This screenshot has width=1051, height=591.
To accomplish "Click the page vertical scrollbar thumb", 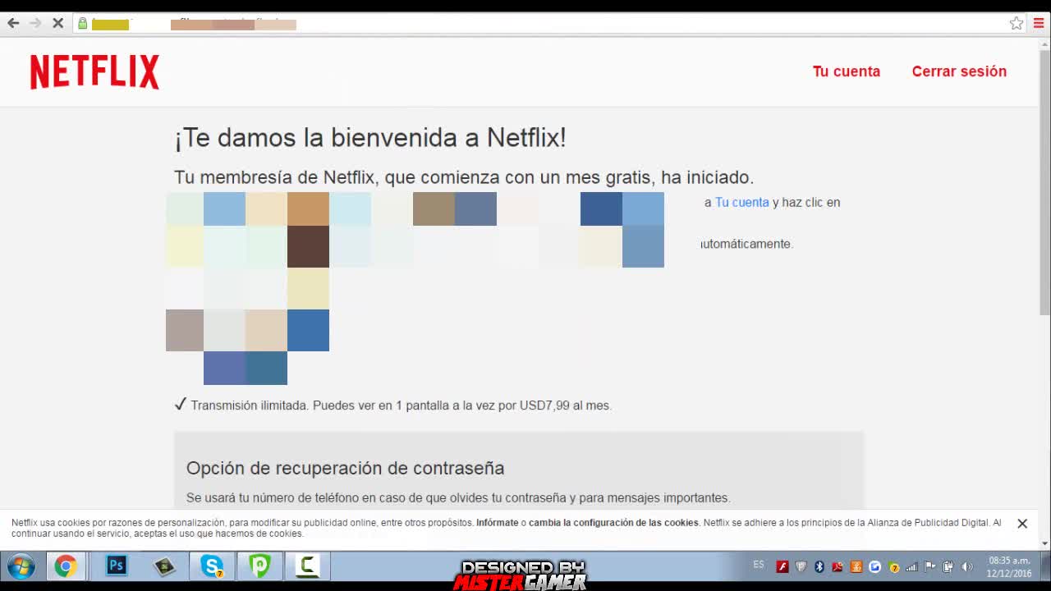I will click(x=1044, y=182).
